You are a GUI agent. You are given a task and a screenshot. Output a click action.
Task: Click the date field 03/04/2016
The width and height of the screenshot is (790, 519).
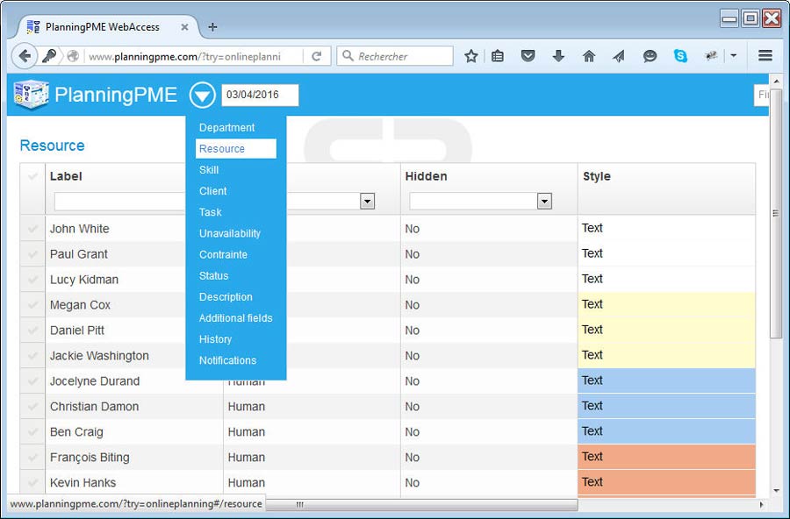(260, 95)
